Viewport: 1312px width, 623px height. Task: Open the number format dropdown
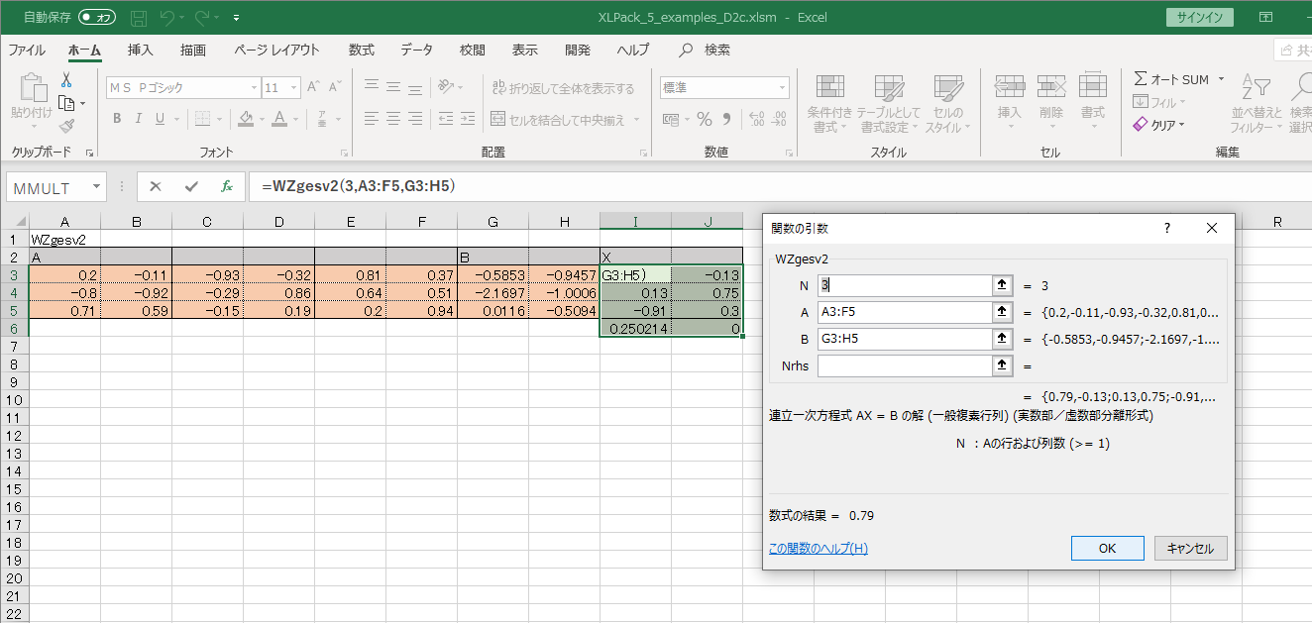click(782, 88)
